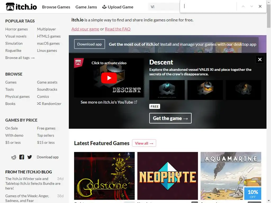Open Game Jams in top navigation
This screenshot has width=271, height=203.
(x=86, y=7)
